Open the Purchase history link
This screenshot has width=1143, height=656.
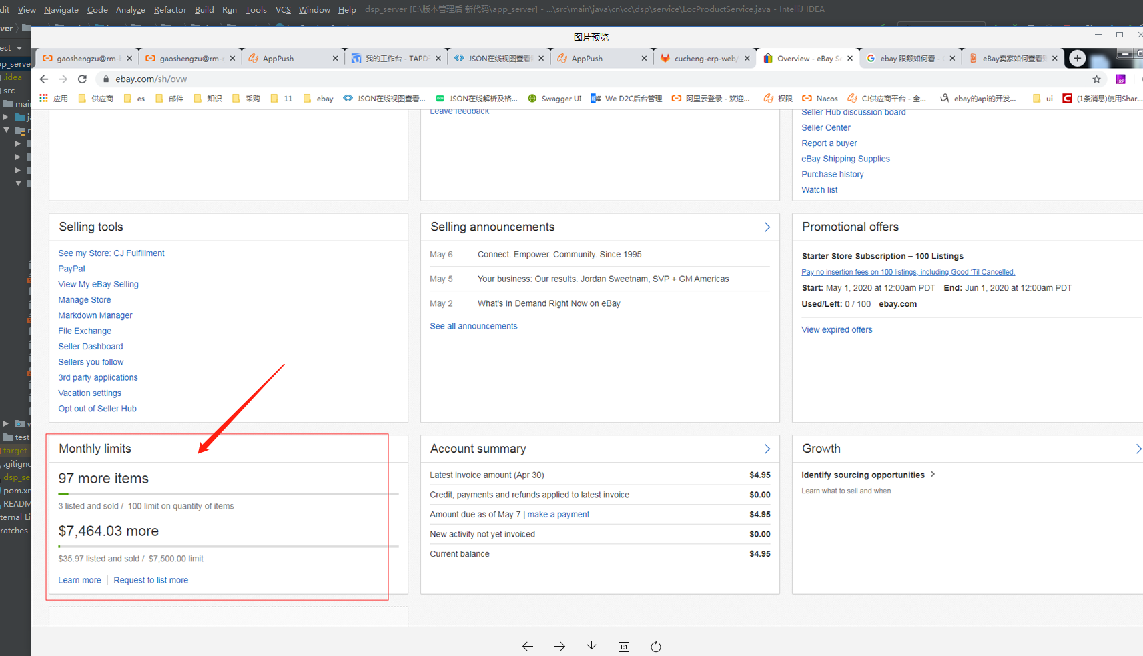point(833,175)
